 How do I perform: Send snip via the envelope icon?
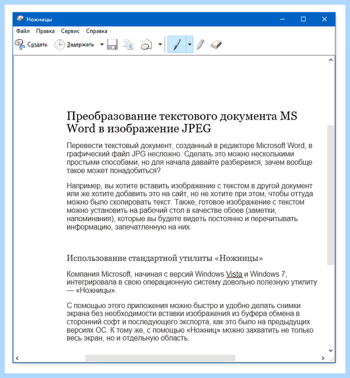[x=146, y=44]
